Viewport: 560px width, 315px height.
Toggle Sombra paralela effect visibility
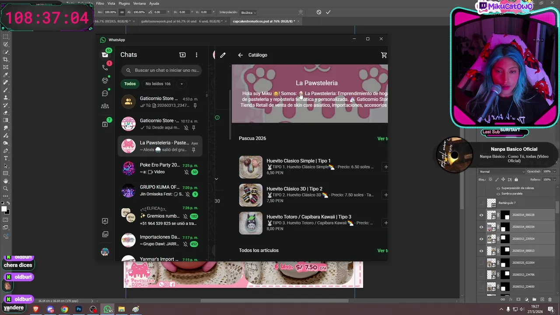tap(498, 193)
